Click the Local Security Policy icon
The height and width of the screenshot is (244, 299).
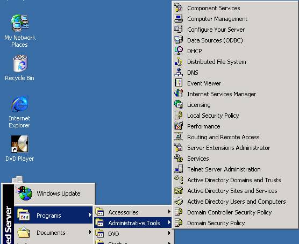tap(179, 115)
